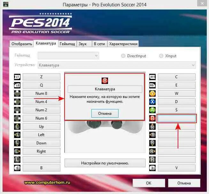Click the D-pad icon beside Num 2

[x=17, y=110]
